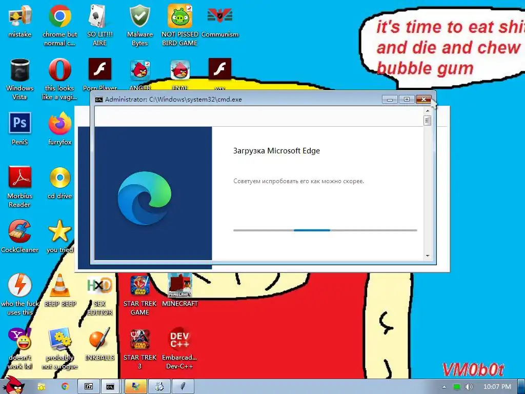
Task: Open the 'PeniS' Photoshop icon
Action: [x=20, y=129]
